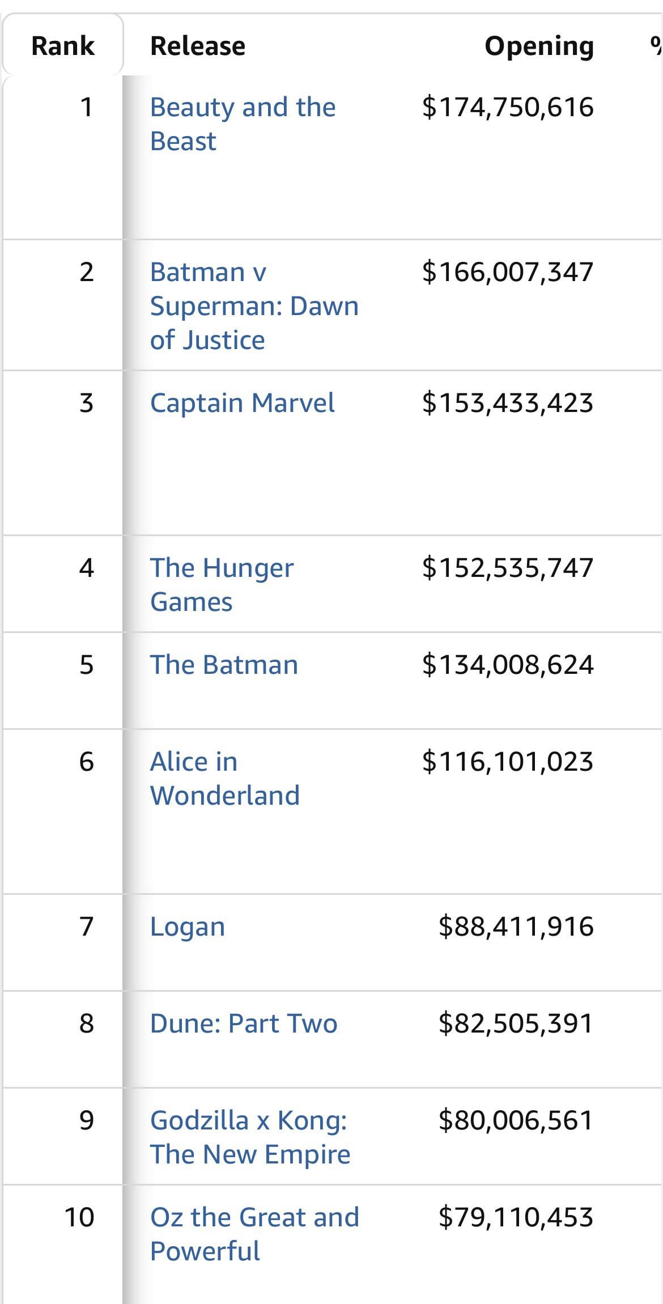The height and width of the screenshot is (1304, 663).
Task: Click the $174,750,616 opening amount
Action: pos(508,107)
